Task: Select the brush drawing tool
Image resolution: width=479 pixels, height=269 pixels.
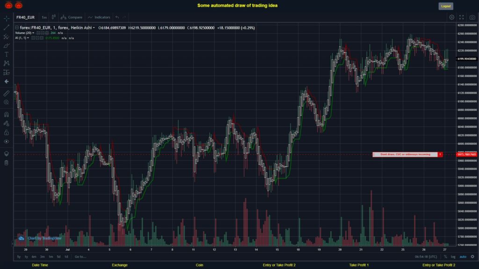Action: pyautogui.click(x=7, y=45)
